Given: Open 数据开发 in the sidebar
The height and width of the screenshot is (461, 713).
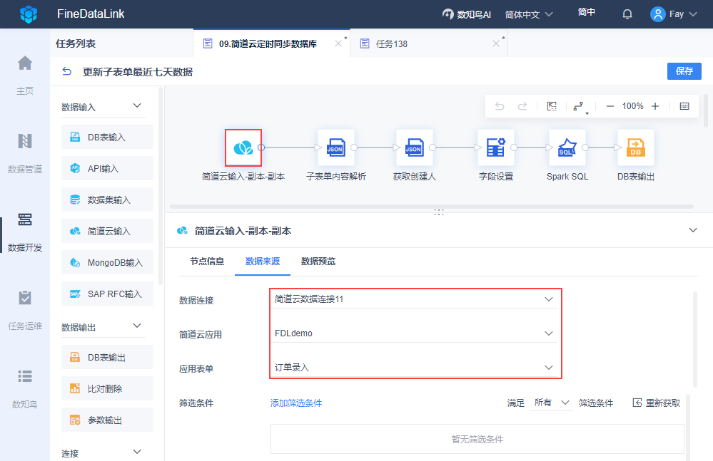Looking at the screenshot, I should [x=25, y=232].
